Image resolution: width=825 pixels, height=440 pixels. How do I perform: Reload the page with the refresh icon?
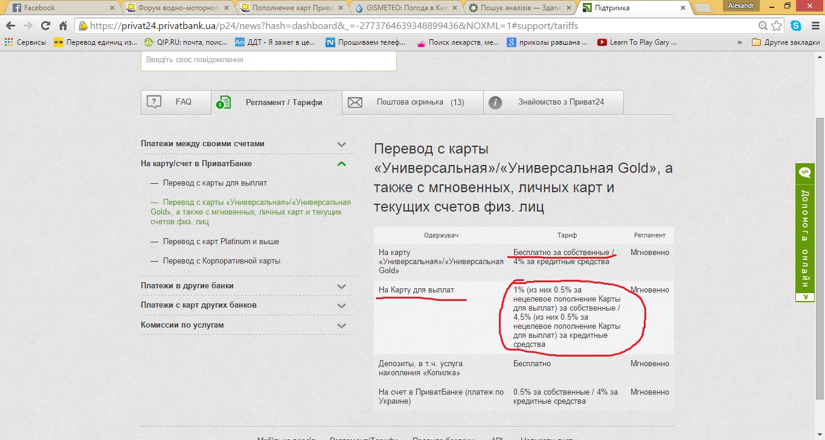[45, 26]
